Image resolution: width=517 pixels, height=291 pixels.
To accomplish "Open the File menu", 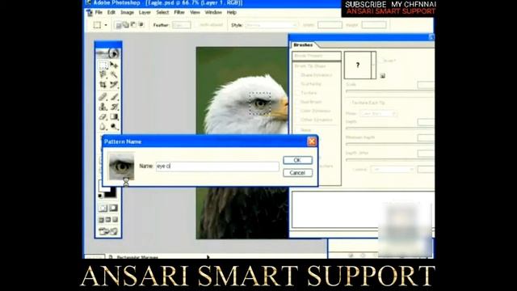I will [99, 12].
